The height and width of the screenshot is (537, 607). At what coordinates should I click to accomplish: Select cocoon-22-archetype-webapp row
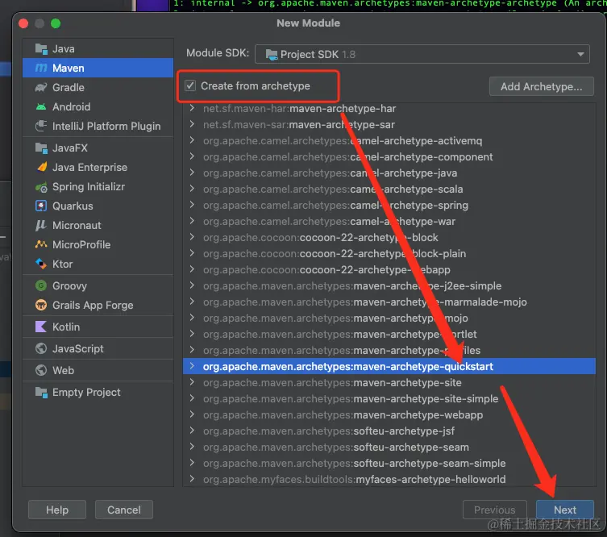tap(389, 270)
